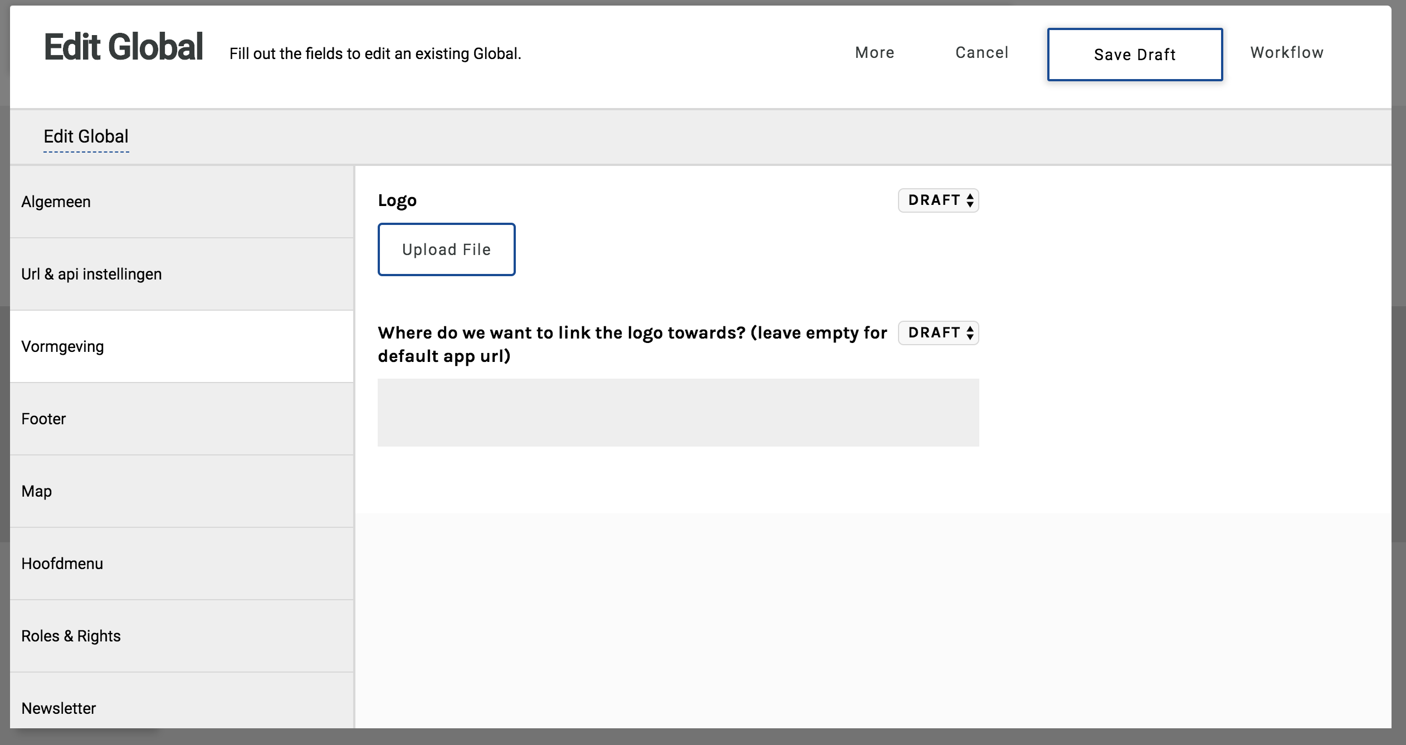Open the Map section

182,491
